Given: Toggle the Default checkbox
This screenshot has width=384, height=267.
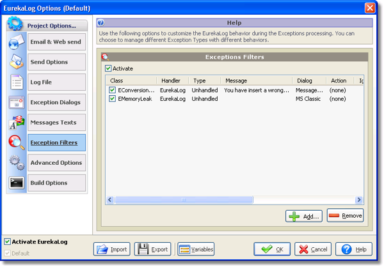Looking at the screenshot, I should [7, 253].
